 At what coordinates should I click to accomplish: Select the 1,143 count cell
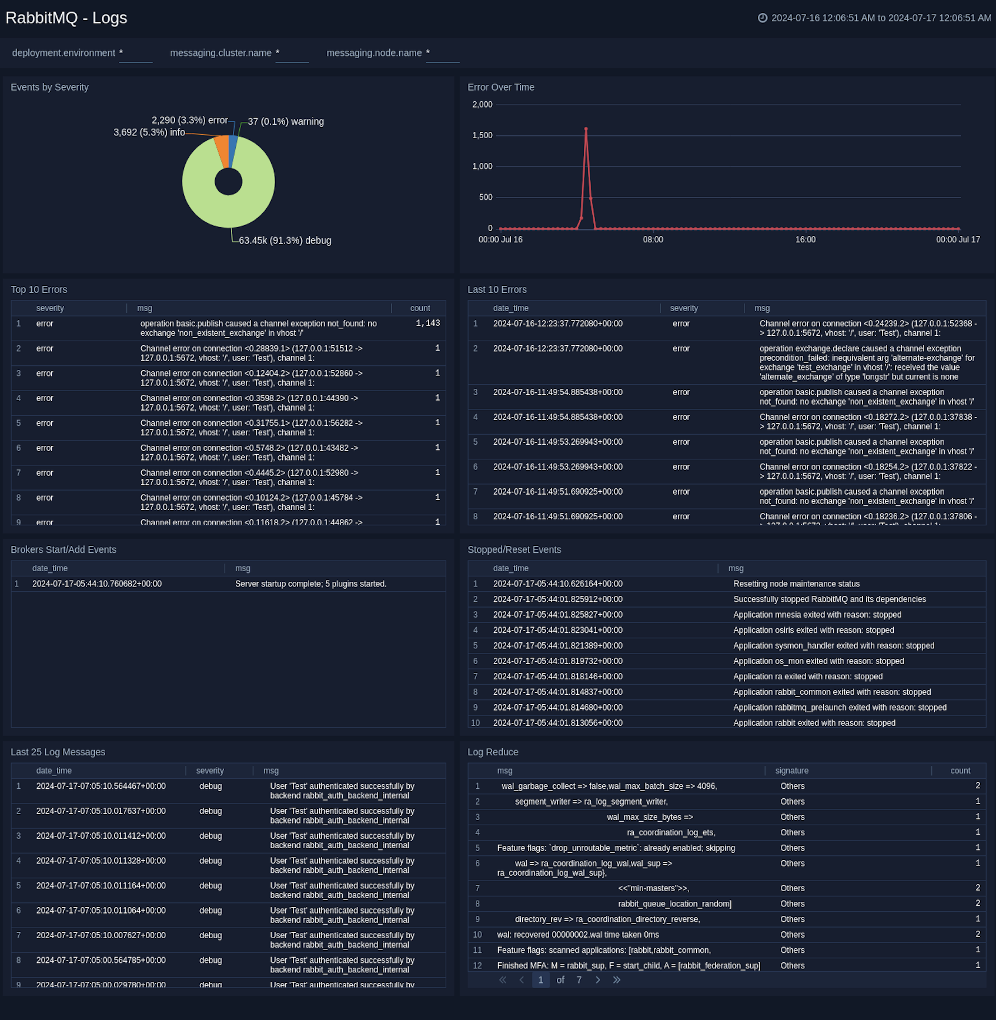click(x=428, y=323)
